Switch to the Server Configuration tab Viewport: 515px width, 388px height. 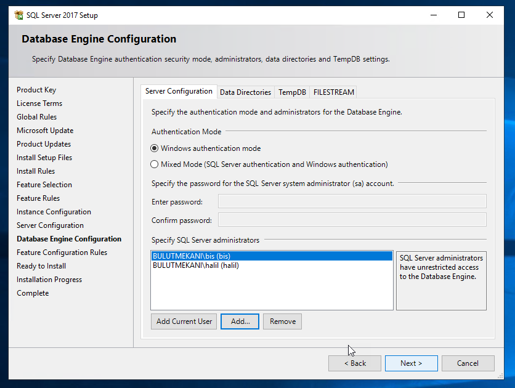pos(179,91)
